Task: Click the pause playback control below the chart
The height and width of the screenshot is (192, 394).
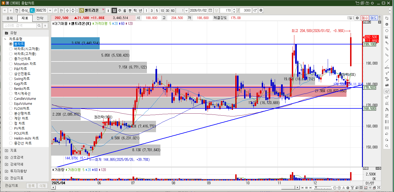Action: tap(306, 188)
